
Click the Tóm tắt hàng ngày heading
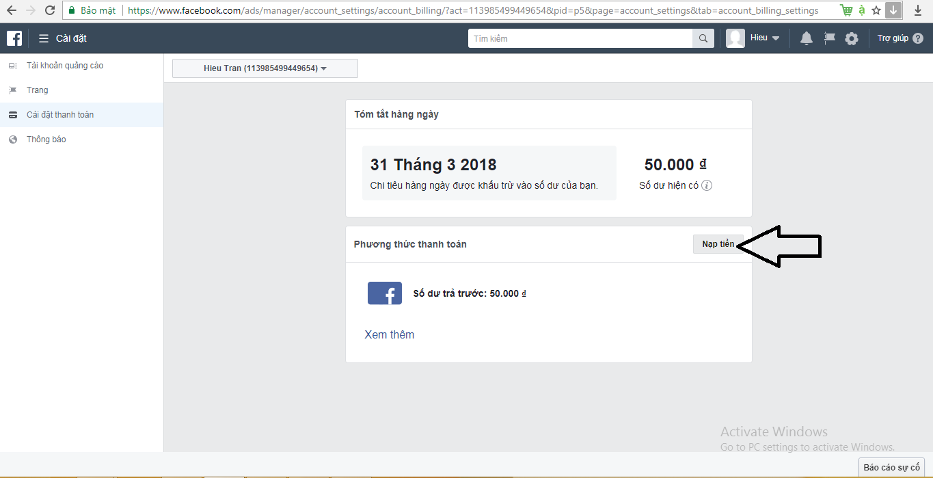tap(396, 114)
